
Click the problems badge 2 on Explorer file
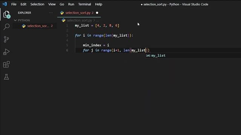tap(52, 26)
